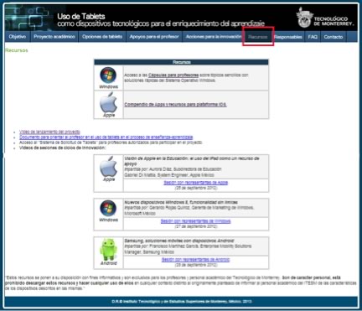Open the Objetivo navigation tab
Image resolution: width=362 pixels, height=311 pixels.
point(18,37)
